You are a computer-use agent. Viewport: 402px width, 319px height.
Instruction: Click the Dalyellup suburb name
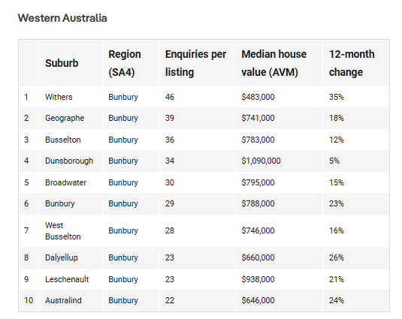[62, 257]
